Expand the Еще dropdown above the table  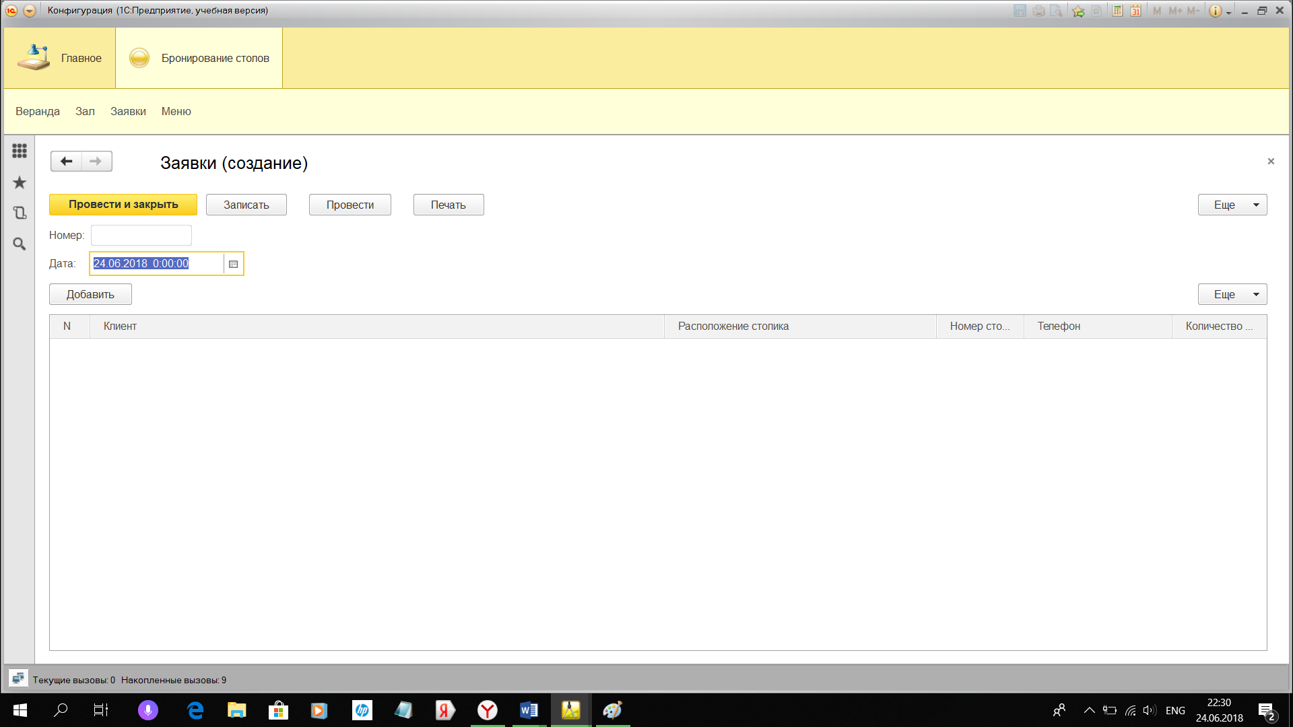click(1232, 294)
